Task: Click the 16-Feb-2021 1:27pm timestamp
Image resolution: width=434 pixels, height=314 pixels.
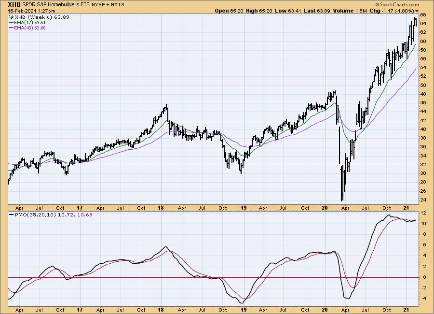Action: 31,11
